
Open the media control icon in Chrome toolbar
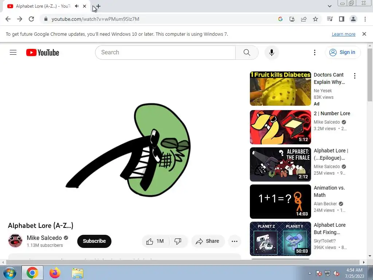point(330,19)
